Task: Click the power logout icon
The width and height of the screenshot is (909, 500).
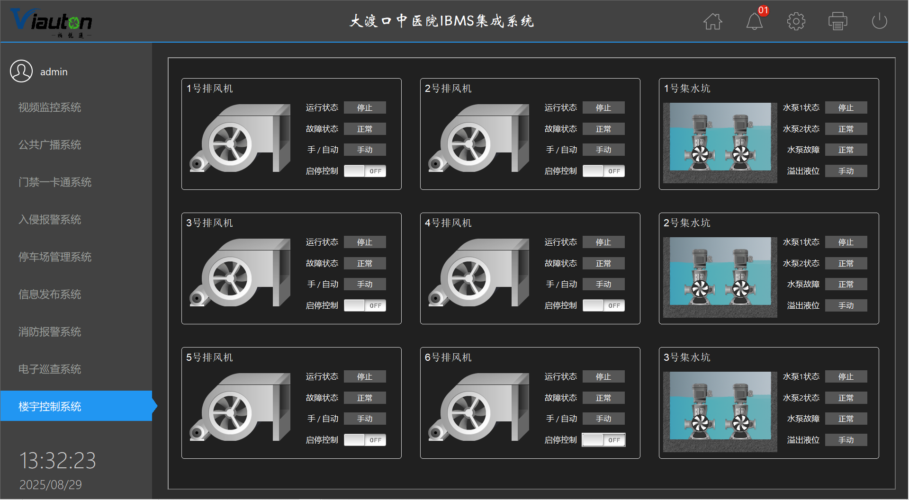Action: tap(879, 21)
